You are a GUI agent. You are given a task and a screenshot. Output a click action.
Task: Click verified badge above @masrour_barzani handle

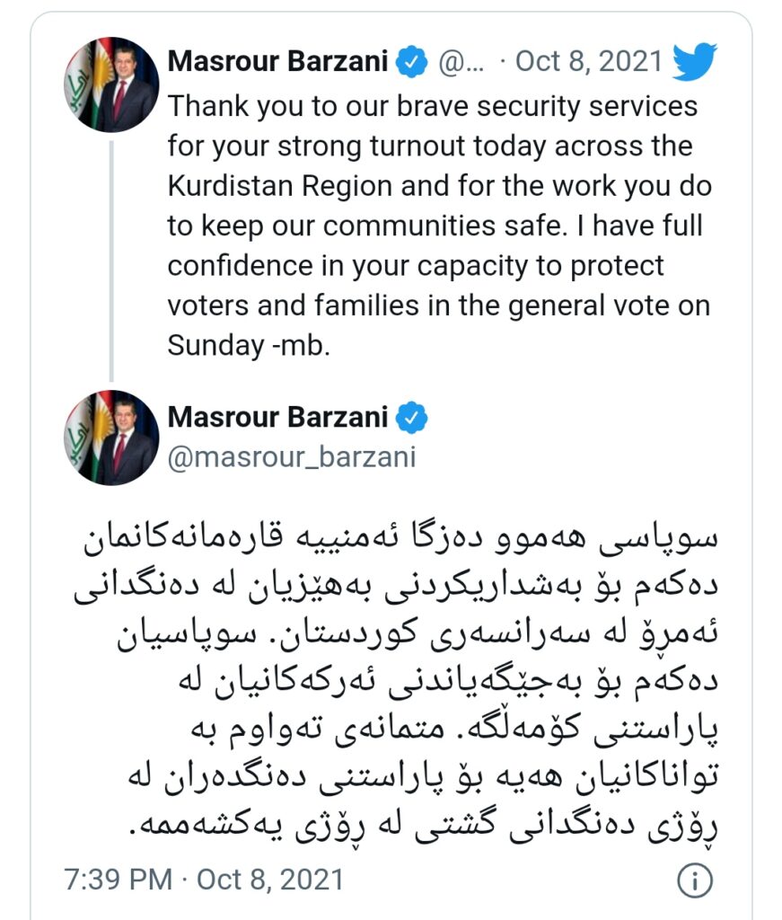coord(412,418)
